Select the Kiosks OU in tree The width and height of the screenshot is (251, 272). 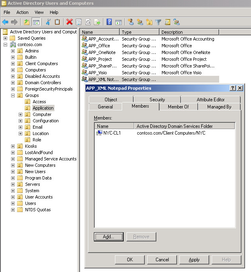point(31,146)
